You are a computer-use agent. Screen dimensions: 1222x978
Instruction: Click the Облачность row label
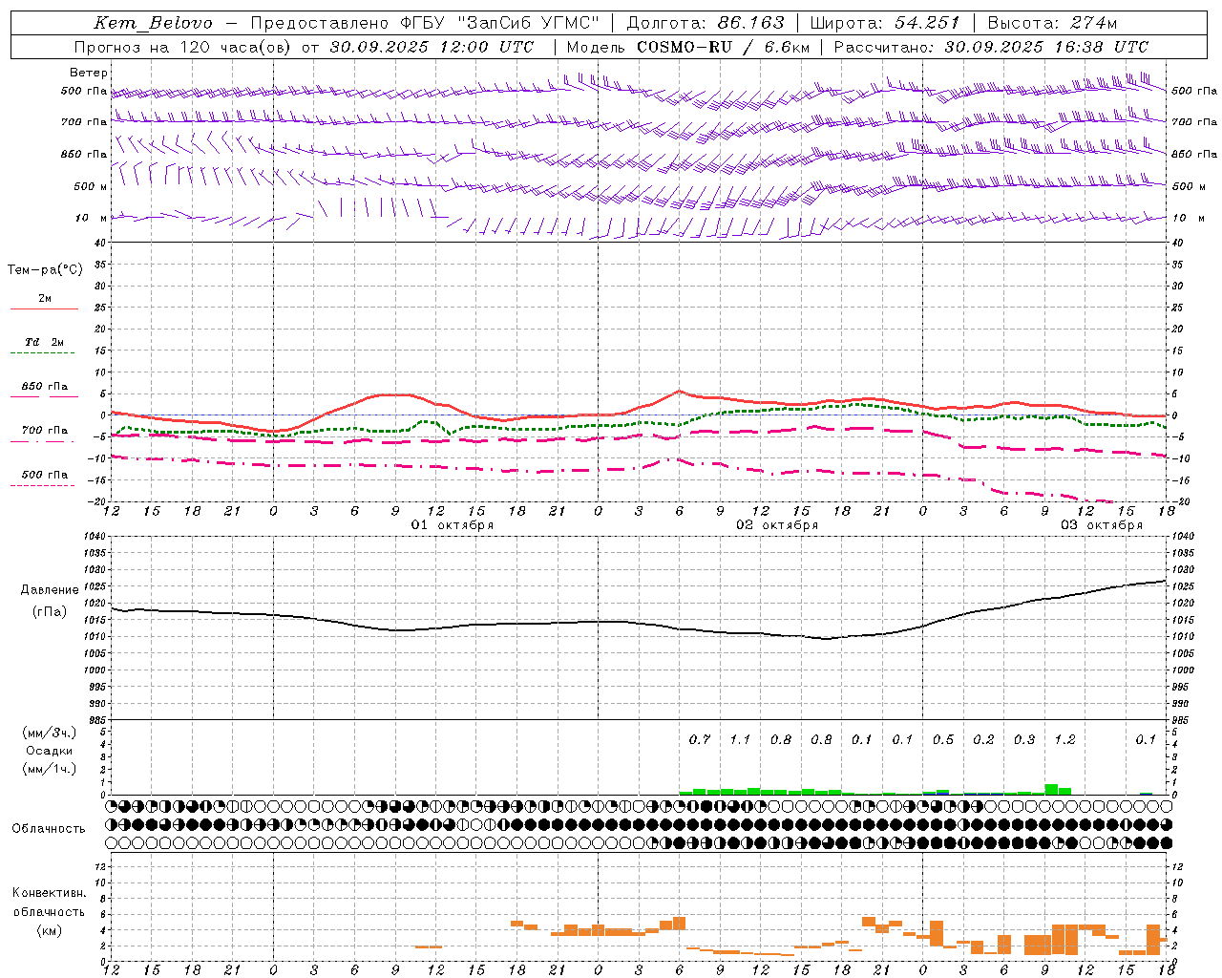49,828
